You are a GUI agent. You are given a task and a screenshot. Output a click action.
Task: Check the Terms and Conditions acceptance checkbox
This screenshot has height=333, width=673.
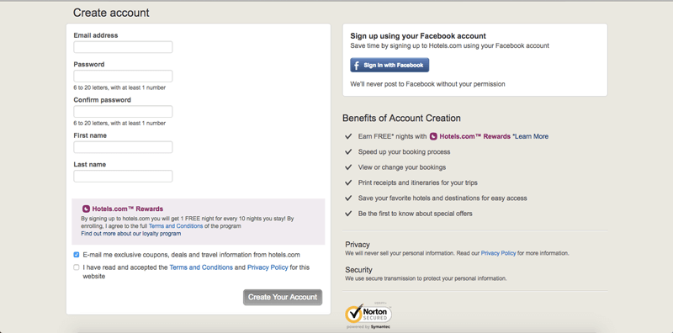pyautogui.click(x=77, y=267)
